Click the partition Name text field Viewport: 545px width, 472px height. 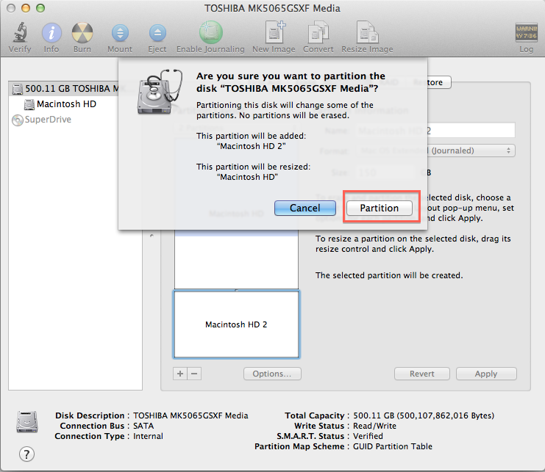435,131
